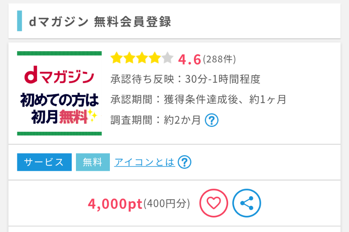349x232 pixels.
Task: Open the dマガジン banner thumbnail
Action: (59, 93)
